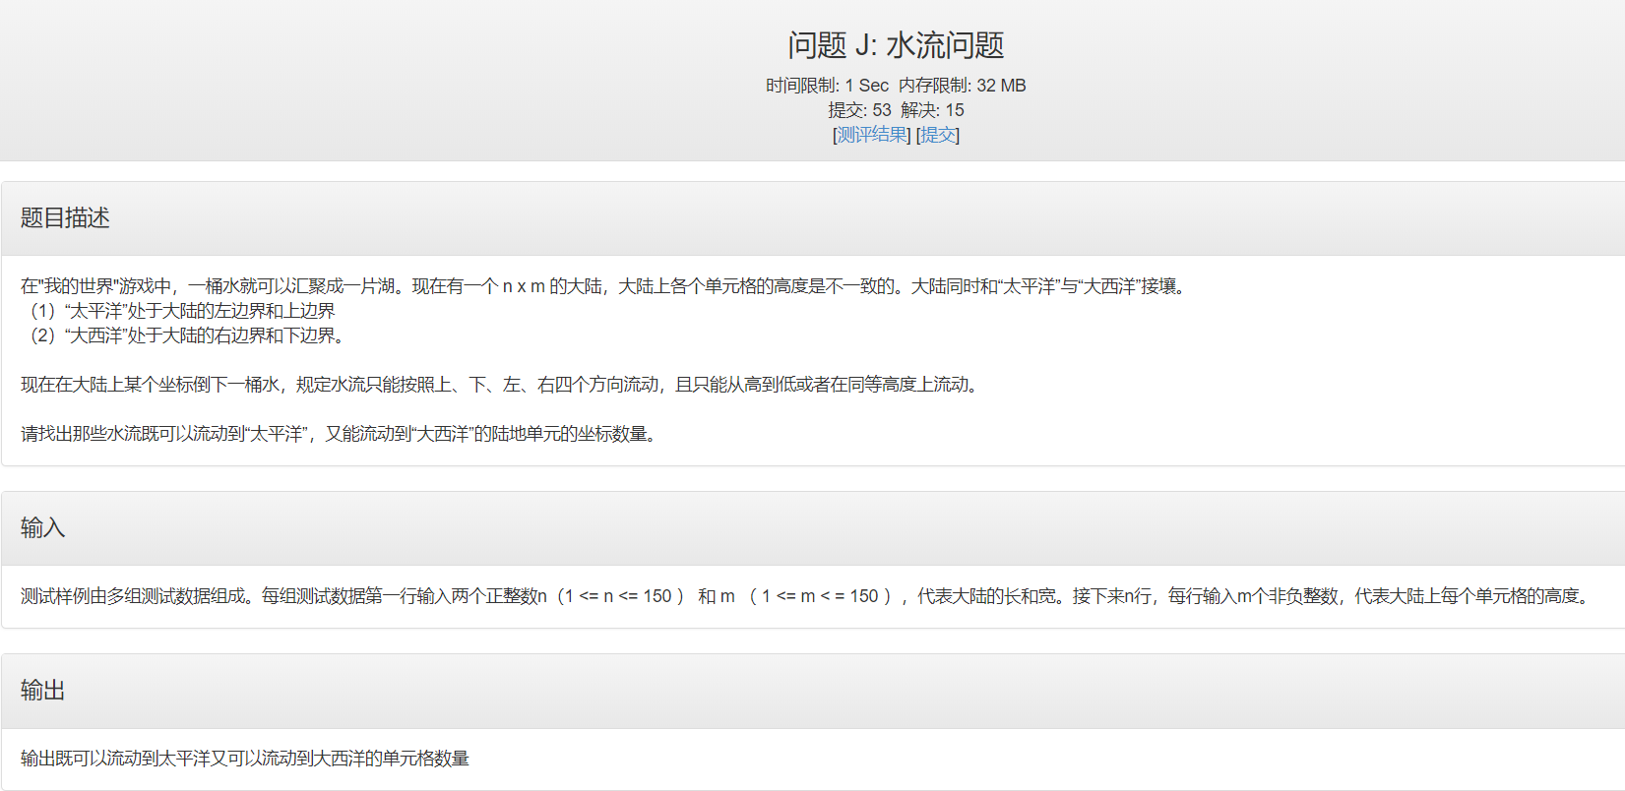
Task: Click the 提交: 53 count
Action: tap(859, 110)
